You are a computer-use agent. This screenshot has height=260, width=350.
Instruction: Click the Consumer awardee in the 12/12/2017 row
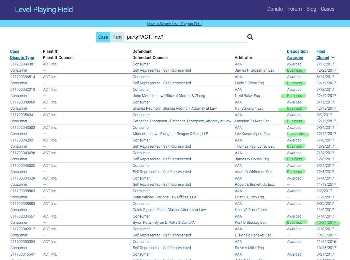(295, 134)
